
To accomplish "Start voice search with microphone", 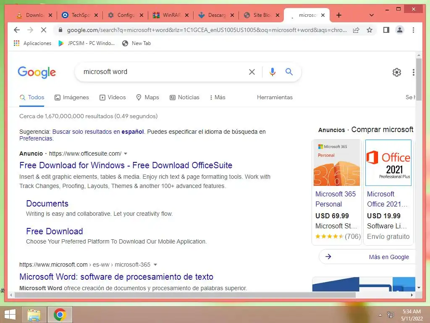I will click(272, 72).
